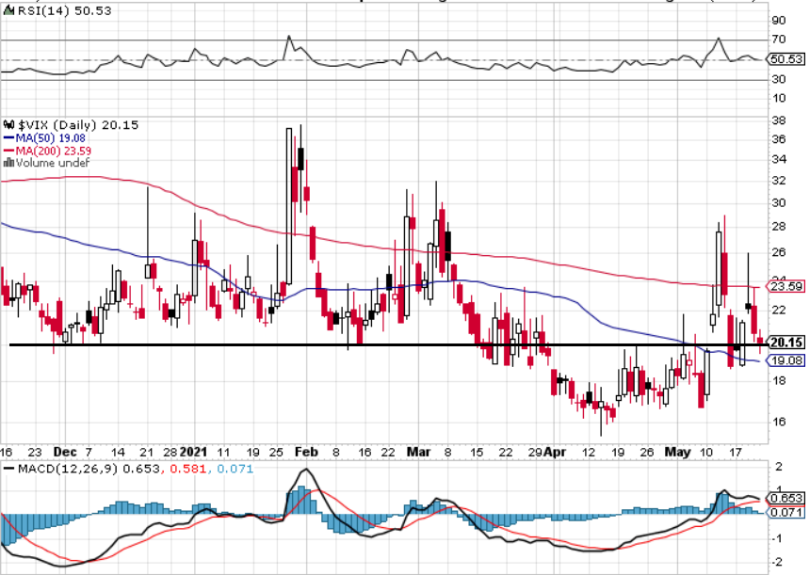This screenshot has height=575, width=810.
Task: Click the blue MA(50) legend line
Action: (x=8, y=138)
